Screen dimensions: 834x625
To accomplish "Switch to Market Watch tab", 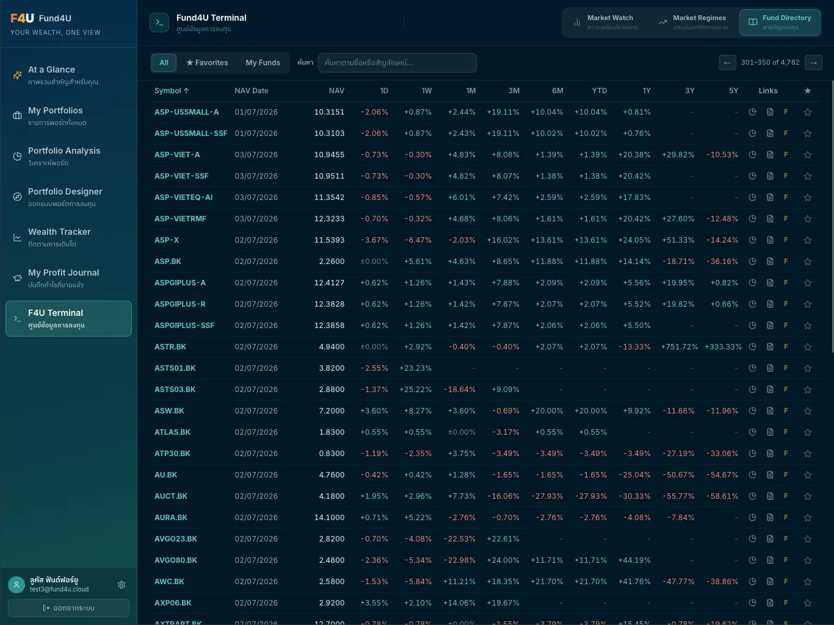I will click(x=606, y=23).
